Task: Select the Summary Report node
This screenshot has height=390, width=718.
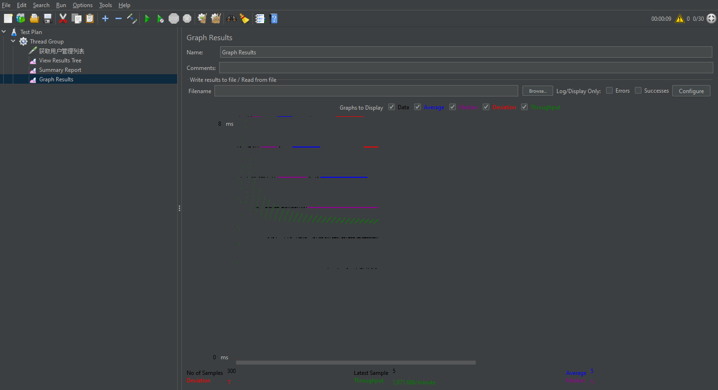Action: (x=60, y=70)
